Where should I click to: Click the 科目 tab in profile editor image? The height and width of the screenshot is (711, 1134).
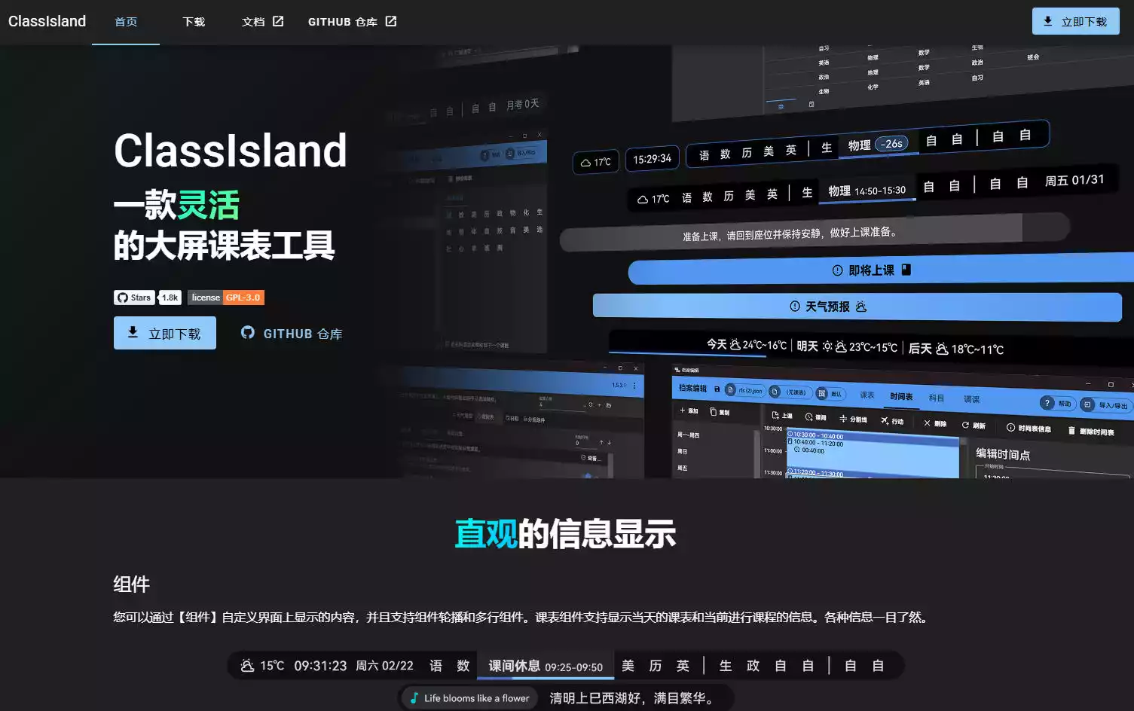[937, 398]
